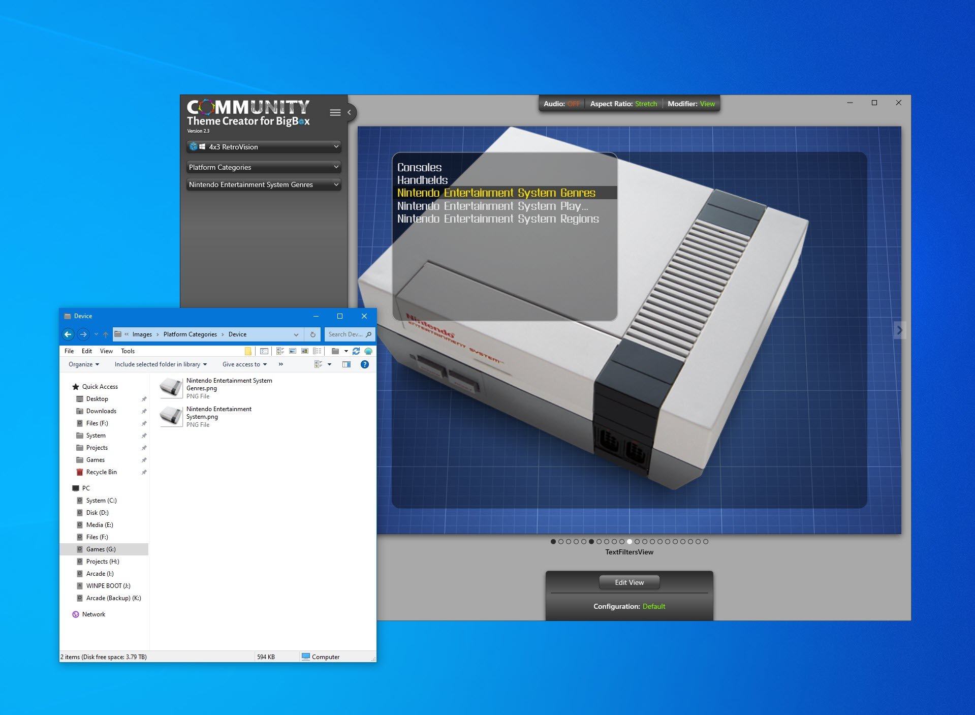Toggle the preview pane in explorer
975x715 pixels.
(347, 364)
